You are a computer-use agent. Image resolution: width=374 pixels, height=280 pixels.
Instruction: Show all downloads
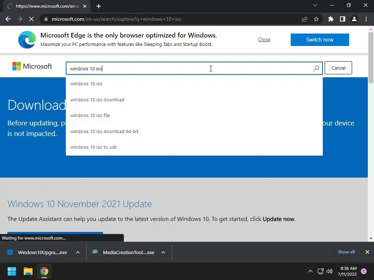tap(346, 252)
